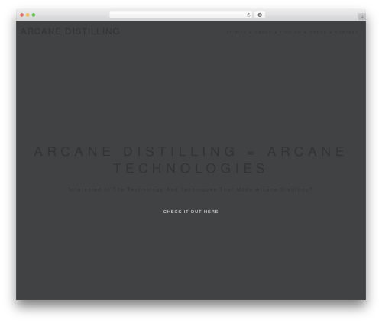
Task: Click the Check It Out Here link
Action: [191, 212]
